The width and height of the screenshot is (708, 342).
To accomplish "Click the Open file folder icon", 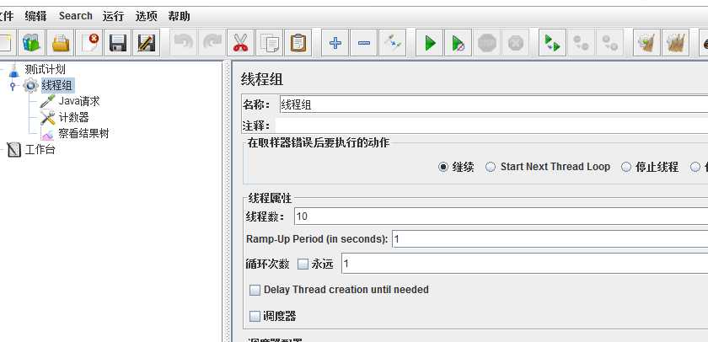I will (61, 43).
